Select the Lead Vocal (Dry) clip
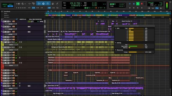Screen dimensions: 172x96 pos(51,42)
